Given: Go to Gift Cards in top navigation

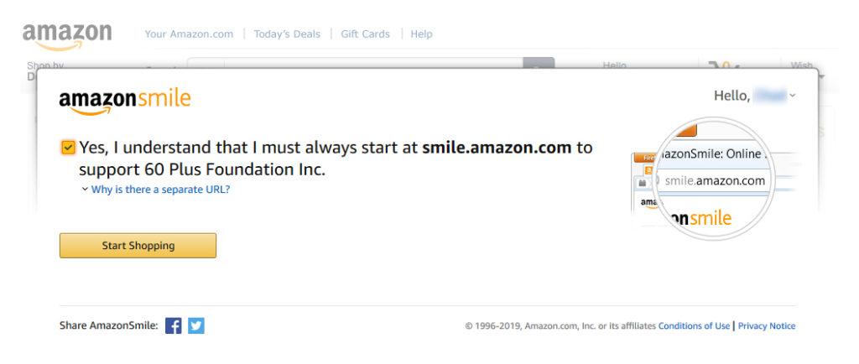Looking at the screenshot, I should tap(366, 34).
